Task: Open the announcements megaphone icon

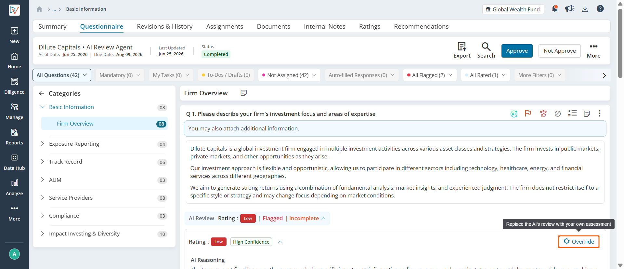Action: [x=570, y=9]
